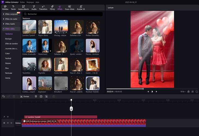
Task: Open the 9:16 aspect ratio dropdown
Action: coord(183,92)
